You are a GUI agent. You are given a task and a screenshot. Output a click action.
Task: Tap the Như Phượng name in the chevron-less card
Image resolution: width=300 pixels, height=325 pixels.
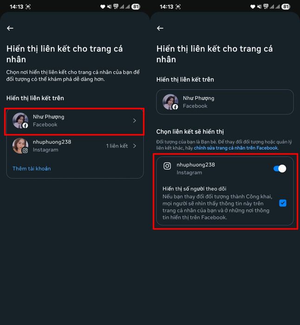pyautogui.click(x=198, y=98)
